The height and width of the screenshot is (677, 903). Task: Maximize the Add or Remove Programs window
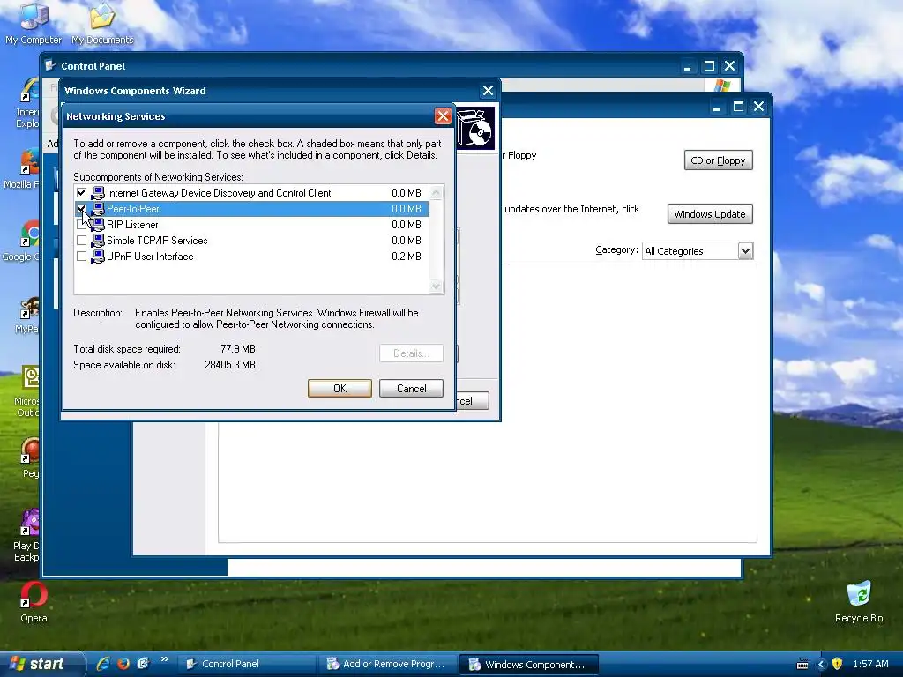click(738, 107)
